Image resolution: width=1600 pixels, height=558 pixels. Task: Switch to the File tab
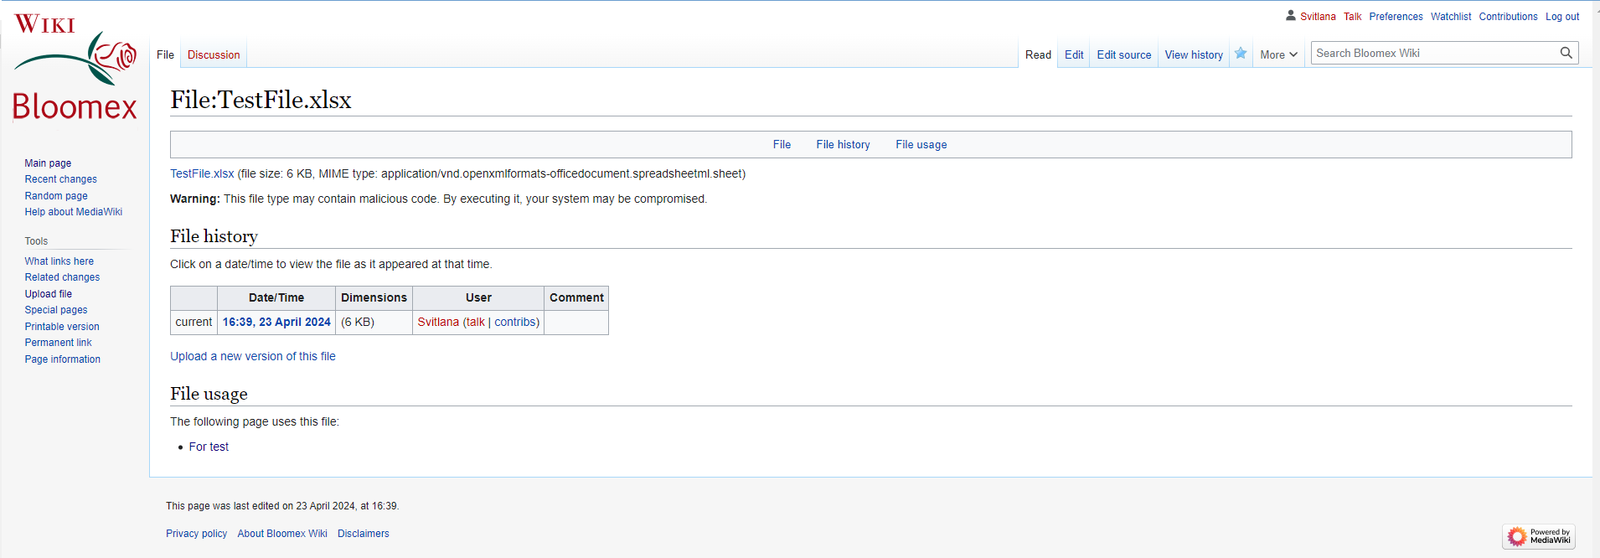coord(165,55)
